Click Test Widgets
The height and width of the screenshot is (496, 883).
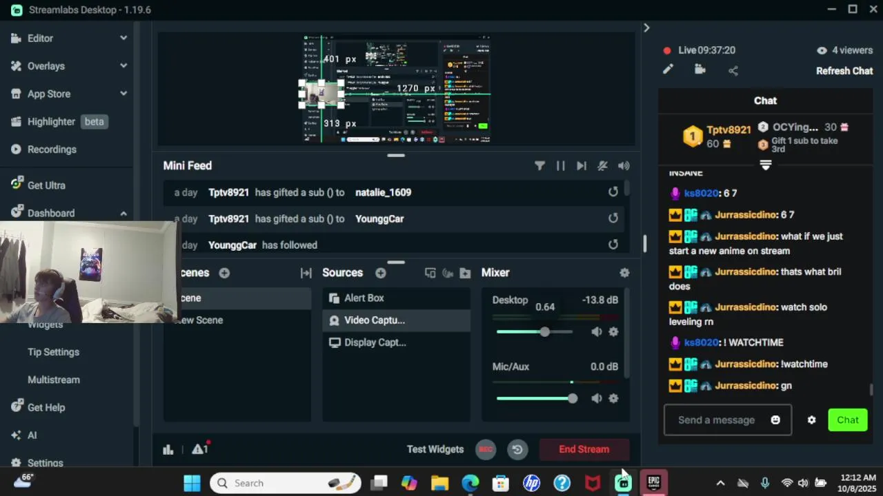(x=435, y=449)
